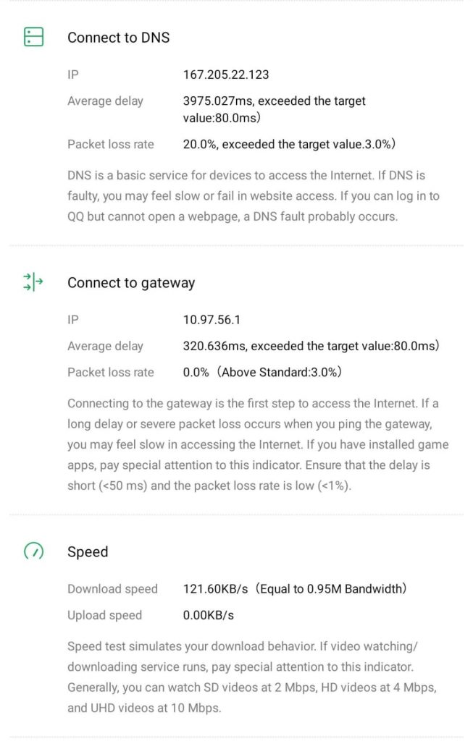473x741 pixels.
Task: Tap gateway IP address 10.97.56.1
Action: (x=212, y=320)
